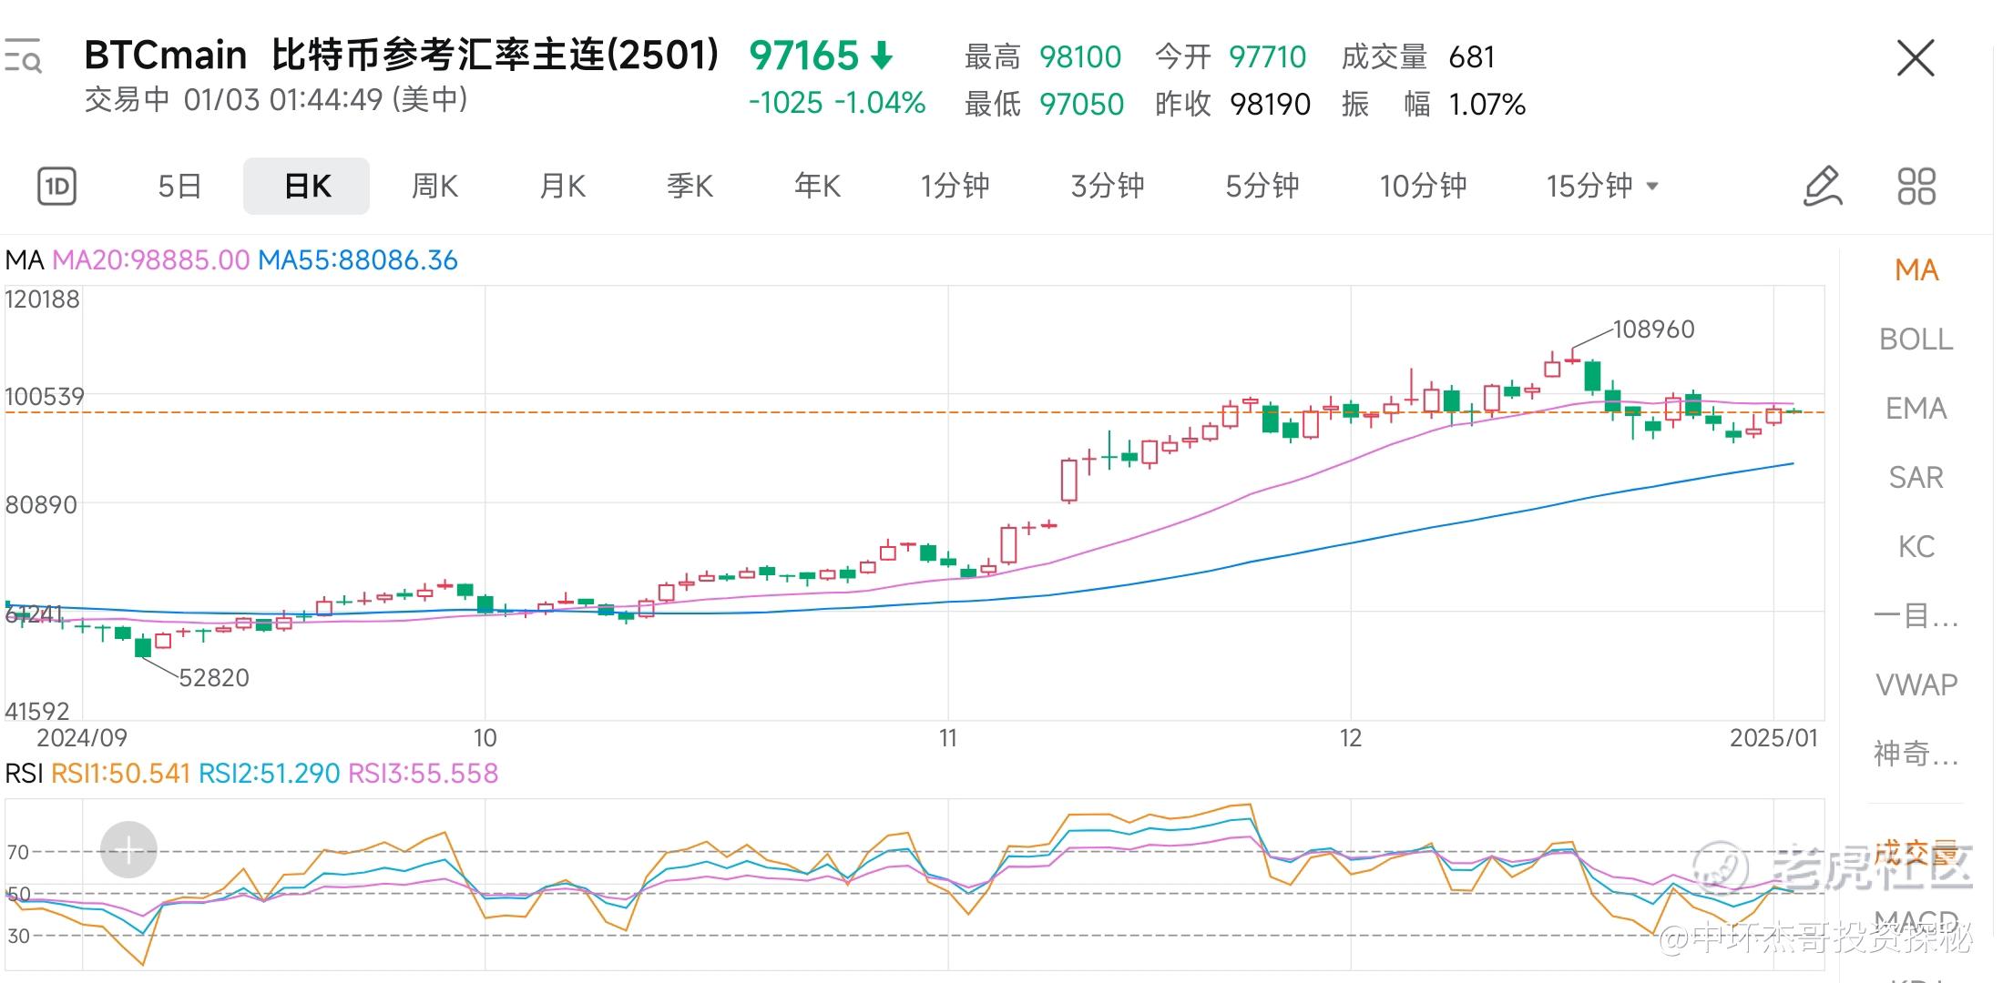Select the 5日 five-day view
This screenshot has width=2013, height=983.
pyautogui.click(x=179, y=187)
